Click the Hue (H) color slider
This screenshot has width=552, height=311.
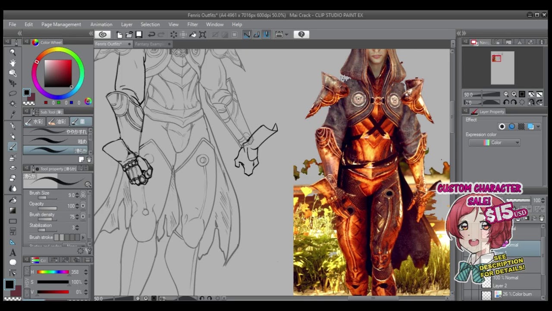(53, 272)
